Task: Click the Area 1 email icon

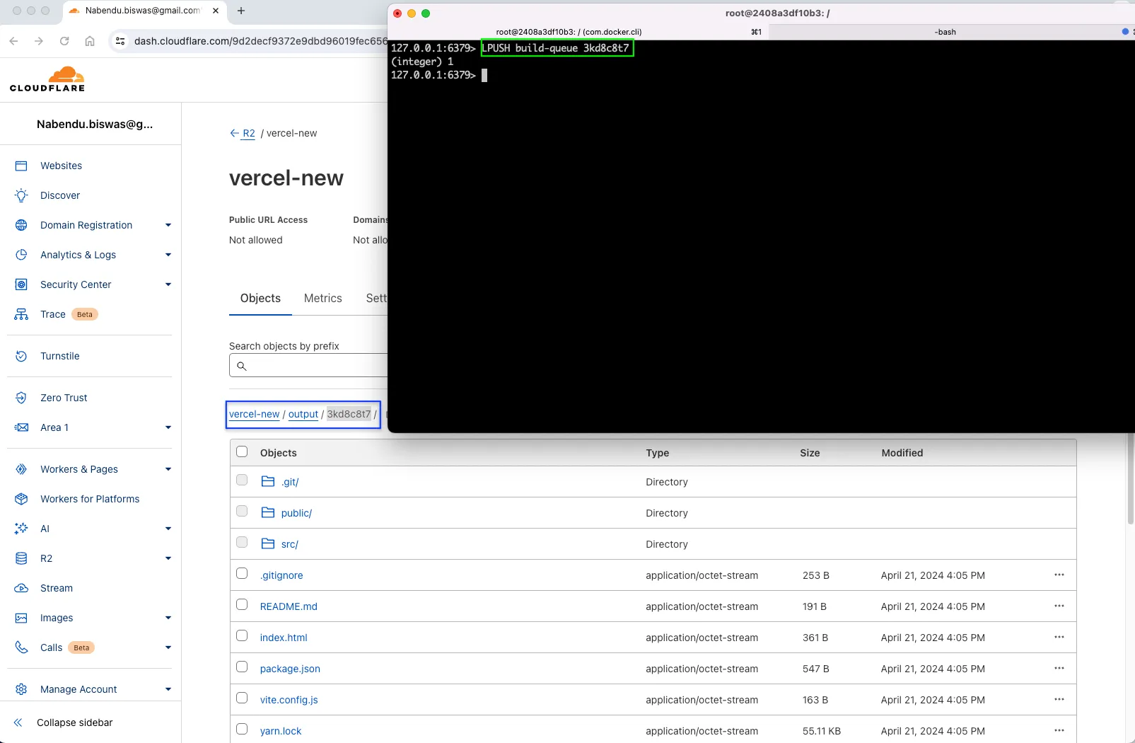Action: point(21,427)
